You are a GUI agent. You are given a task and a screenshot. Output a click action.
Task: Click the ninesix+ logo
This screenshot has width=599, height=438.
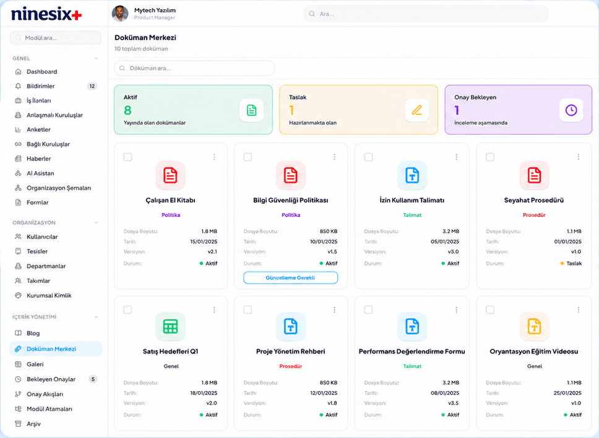click(x=46, y=14)
